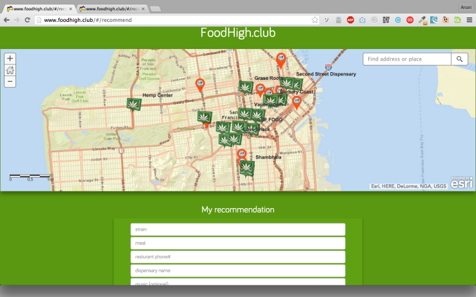The image size is (476, 297).
Task: Click the dispensary name field
Action: [x=238, y=271]
